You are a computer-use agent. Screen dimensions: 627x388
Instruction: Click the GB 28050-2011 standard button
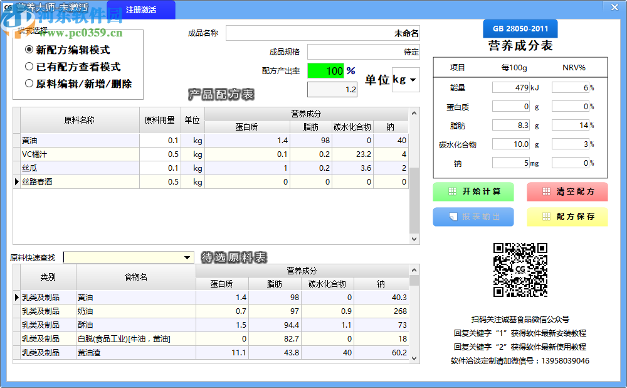(520, 29)
